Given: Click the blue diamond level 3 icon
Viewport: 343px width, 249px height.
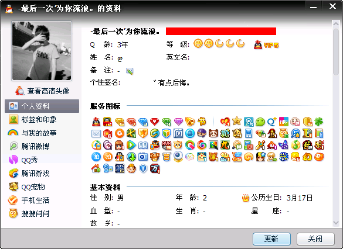Looking at the screenshot, I should 143,122.
